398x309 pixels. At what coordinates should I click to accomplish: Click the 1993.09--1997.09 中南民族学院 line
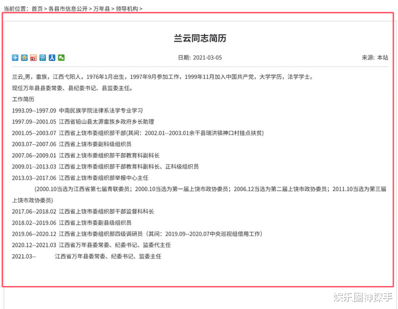click(77, 111)
